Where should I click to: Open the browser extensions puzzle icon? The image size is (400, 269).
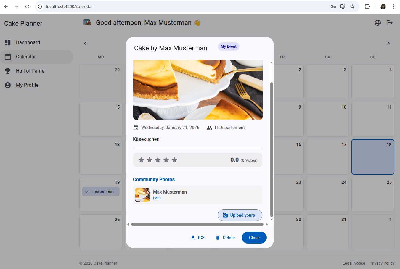click(x=367, y=7)
